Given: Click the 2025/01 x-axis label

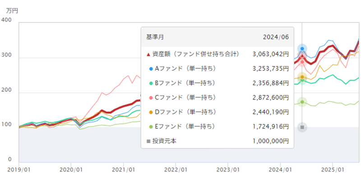Looking at the screenshot, I should pos(333,170).
